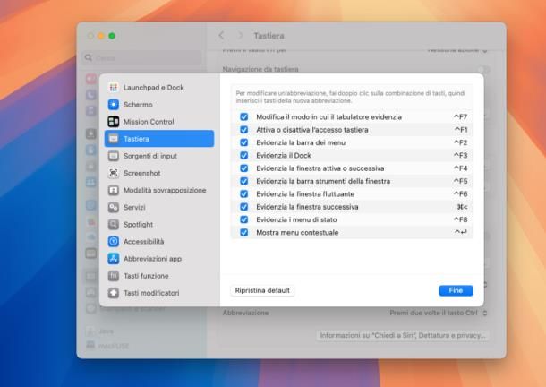Open the Schermo shortcut category icon

click(114, 105)
